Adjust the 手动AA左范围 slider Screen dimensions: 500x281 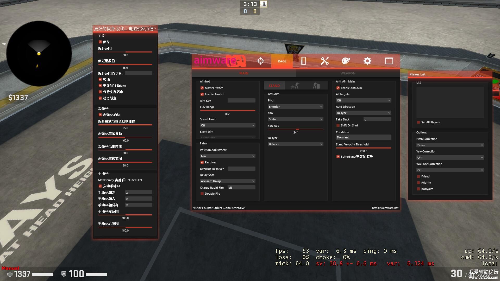125,215
